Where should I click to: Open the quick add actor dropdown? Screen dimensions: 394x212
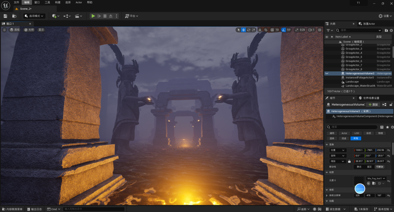(x=55, y=16)
